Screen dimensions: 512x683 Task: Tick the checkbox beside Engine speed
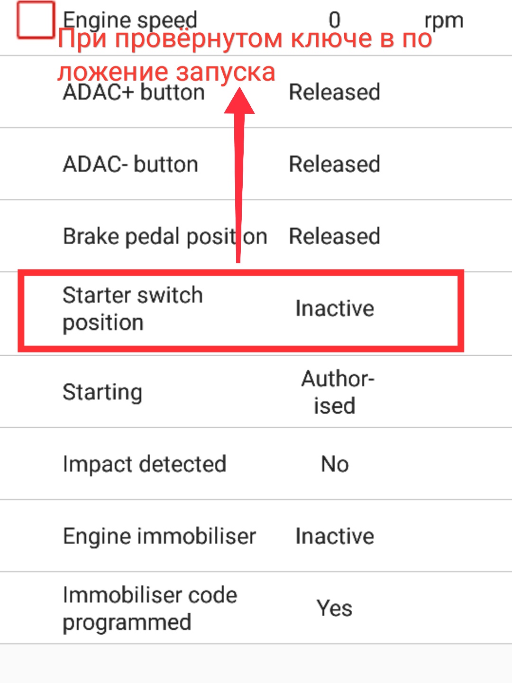click(36, 20)
